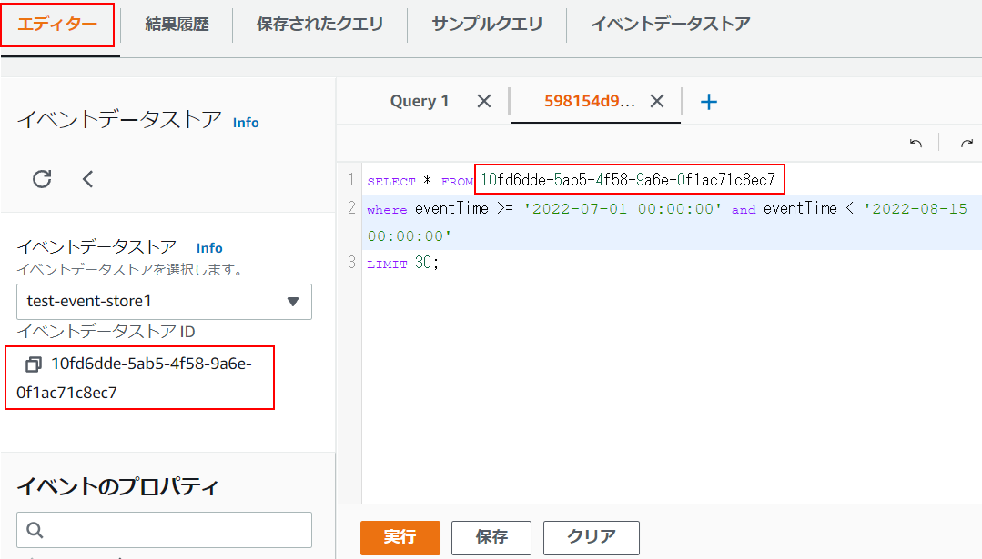Close the 598154d9 query tab
Viewport: 982px width, 559px height.
pyautogui.click(x=657, y=101)
